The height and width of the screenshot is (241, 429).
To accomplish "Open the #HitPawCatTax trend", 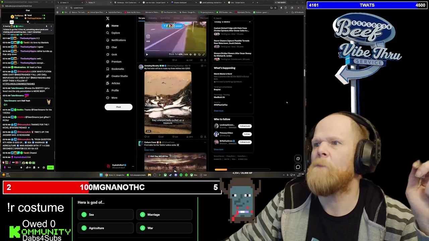I will [x=221, y=105].
